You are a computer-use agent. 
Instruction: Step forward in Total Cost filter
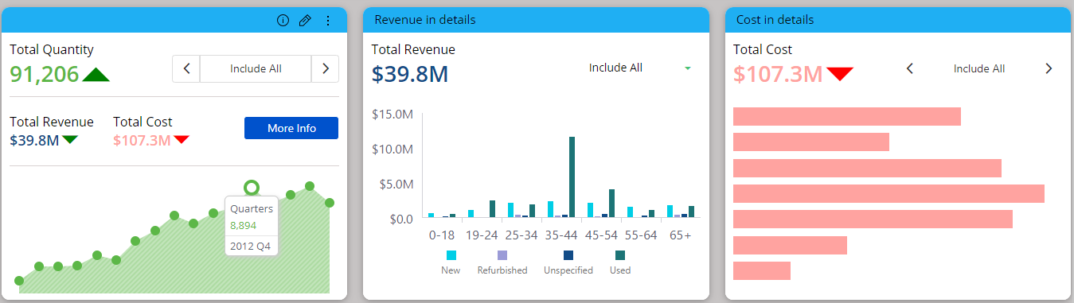pos(1049,68)
